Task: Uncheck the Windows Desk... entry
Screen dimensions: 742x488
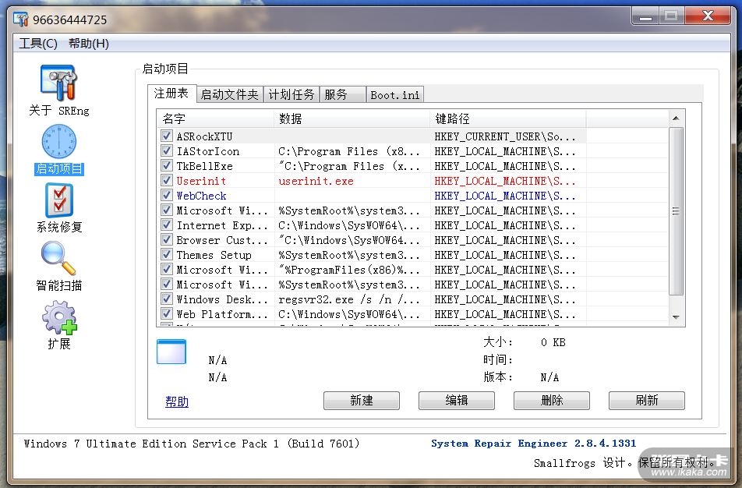Action: coord(166,299)
